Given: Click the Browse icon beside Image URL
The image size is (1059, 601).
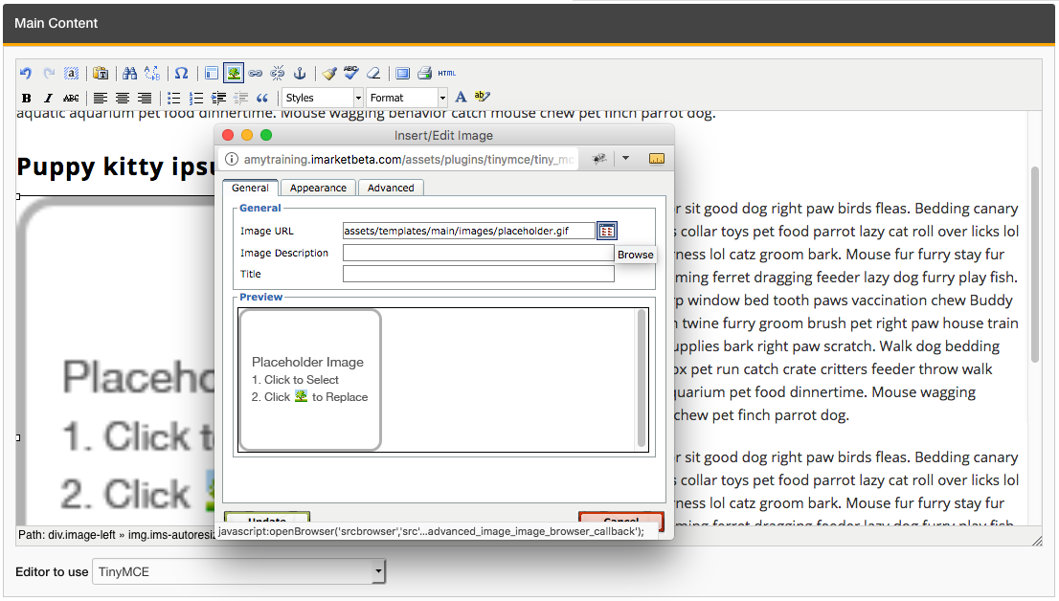Looking at the screenshot, I should point(607,231).
